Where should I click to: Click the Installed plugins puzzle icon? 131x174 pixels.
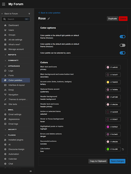[x=5, y=140]
